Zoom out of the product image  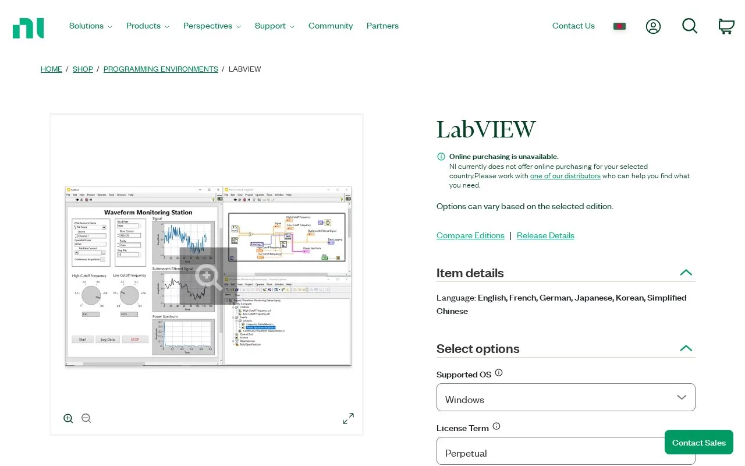(86, 418)
